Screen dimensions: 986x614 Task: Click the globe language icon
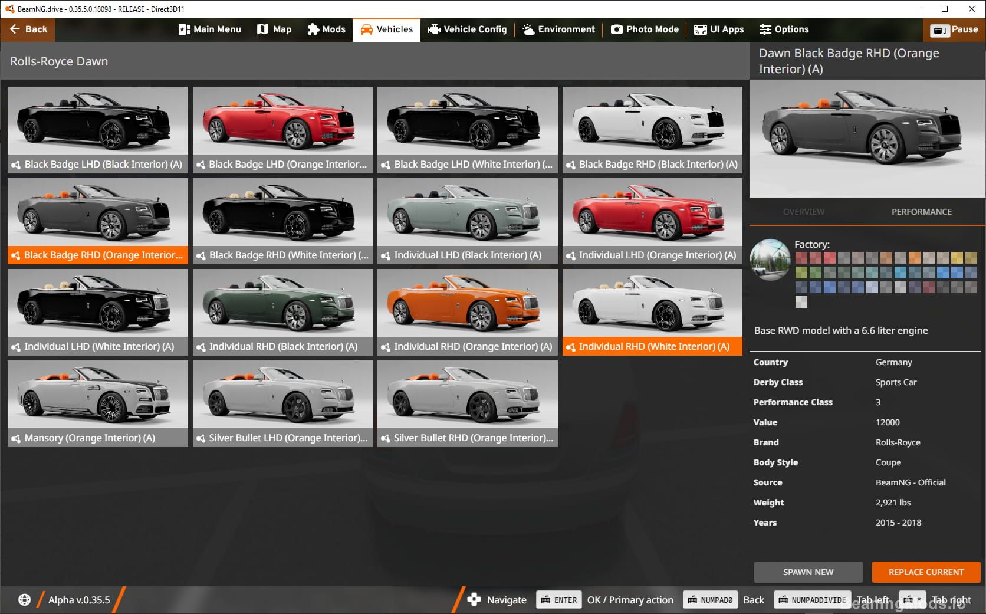coord(24,600)
